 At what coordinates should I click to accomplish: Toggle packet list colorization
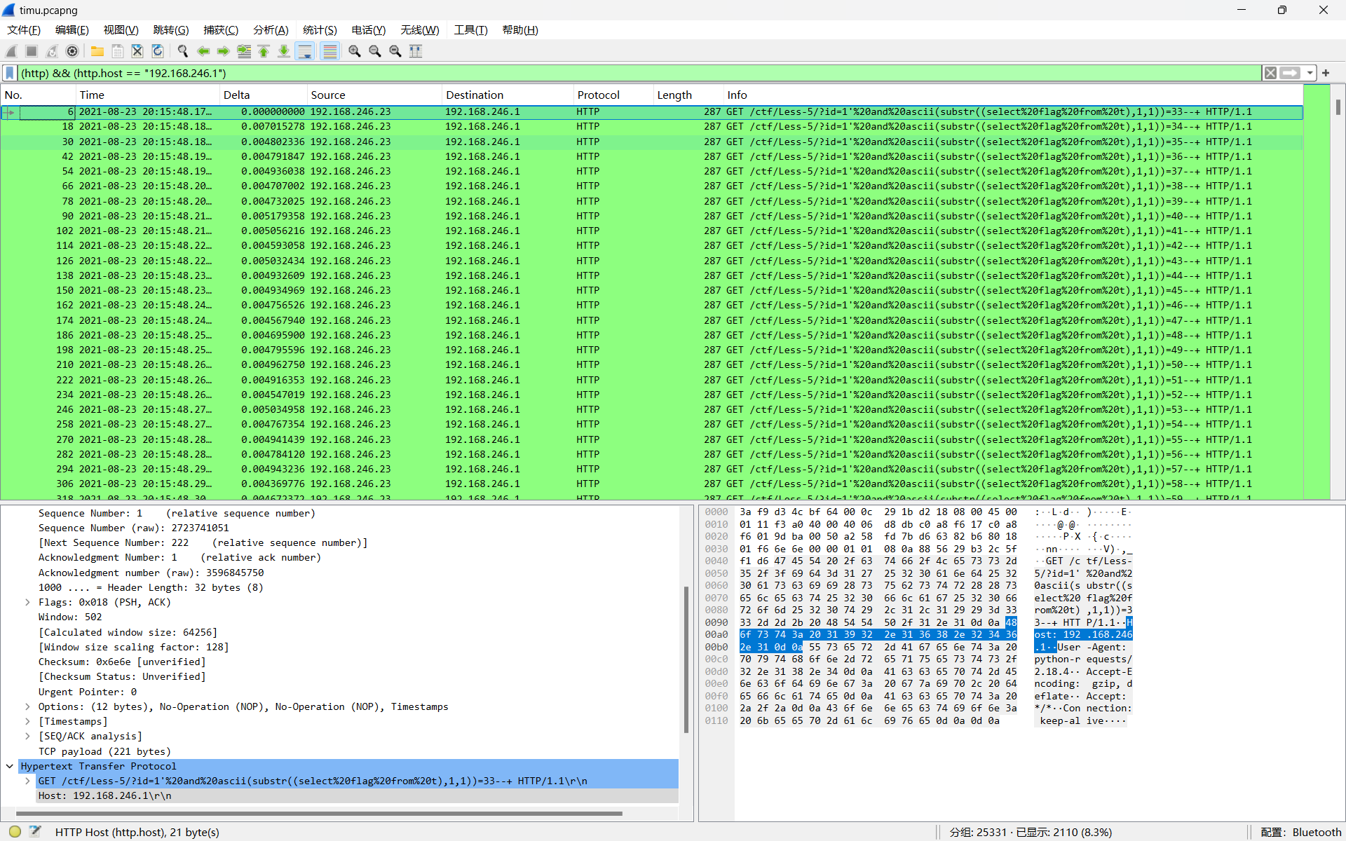(x=330, y=51)
